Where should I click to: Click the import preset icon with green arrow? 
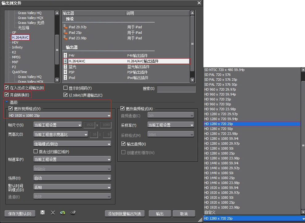click(x=63, y=213)
